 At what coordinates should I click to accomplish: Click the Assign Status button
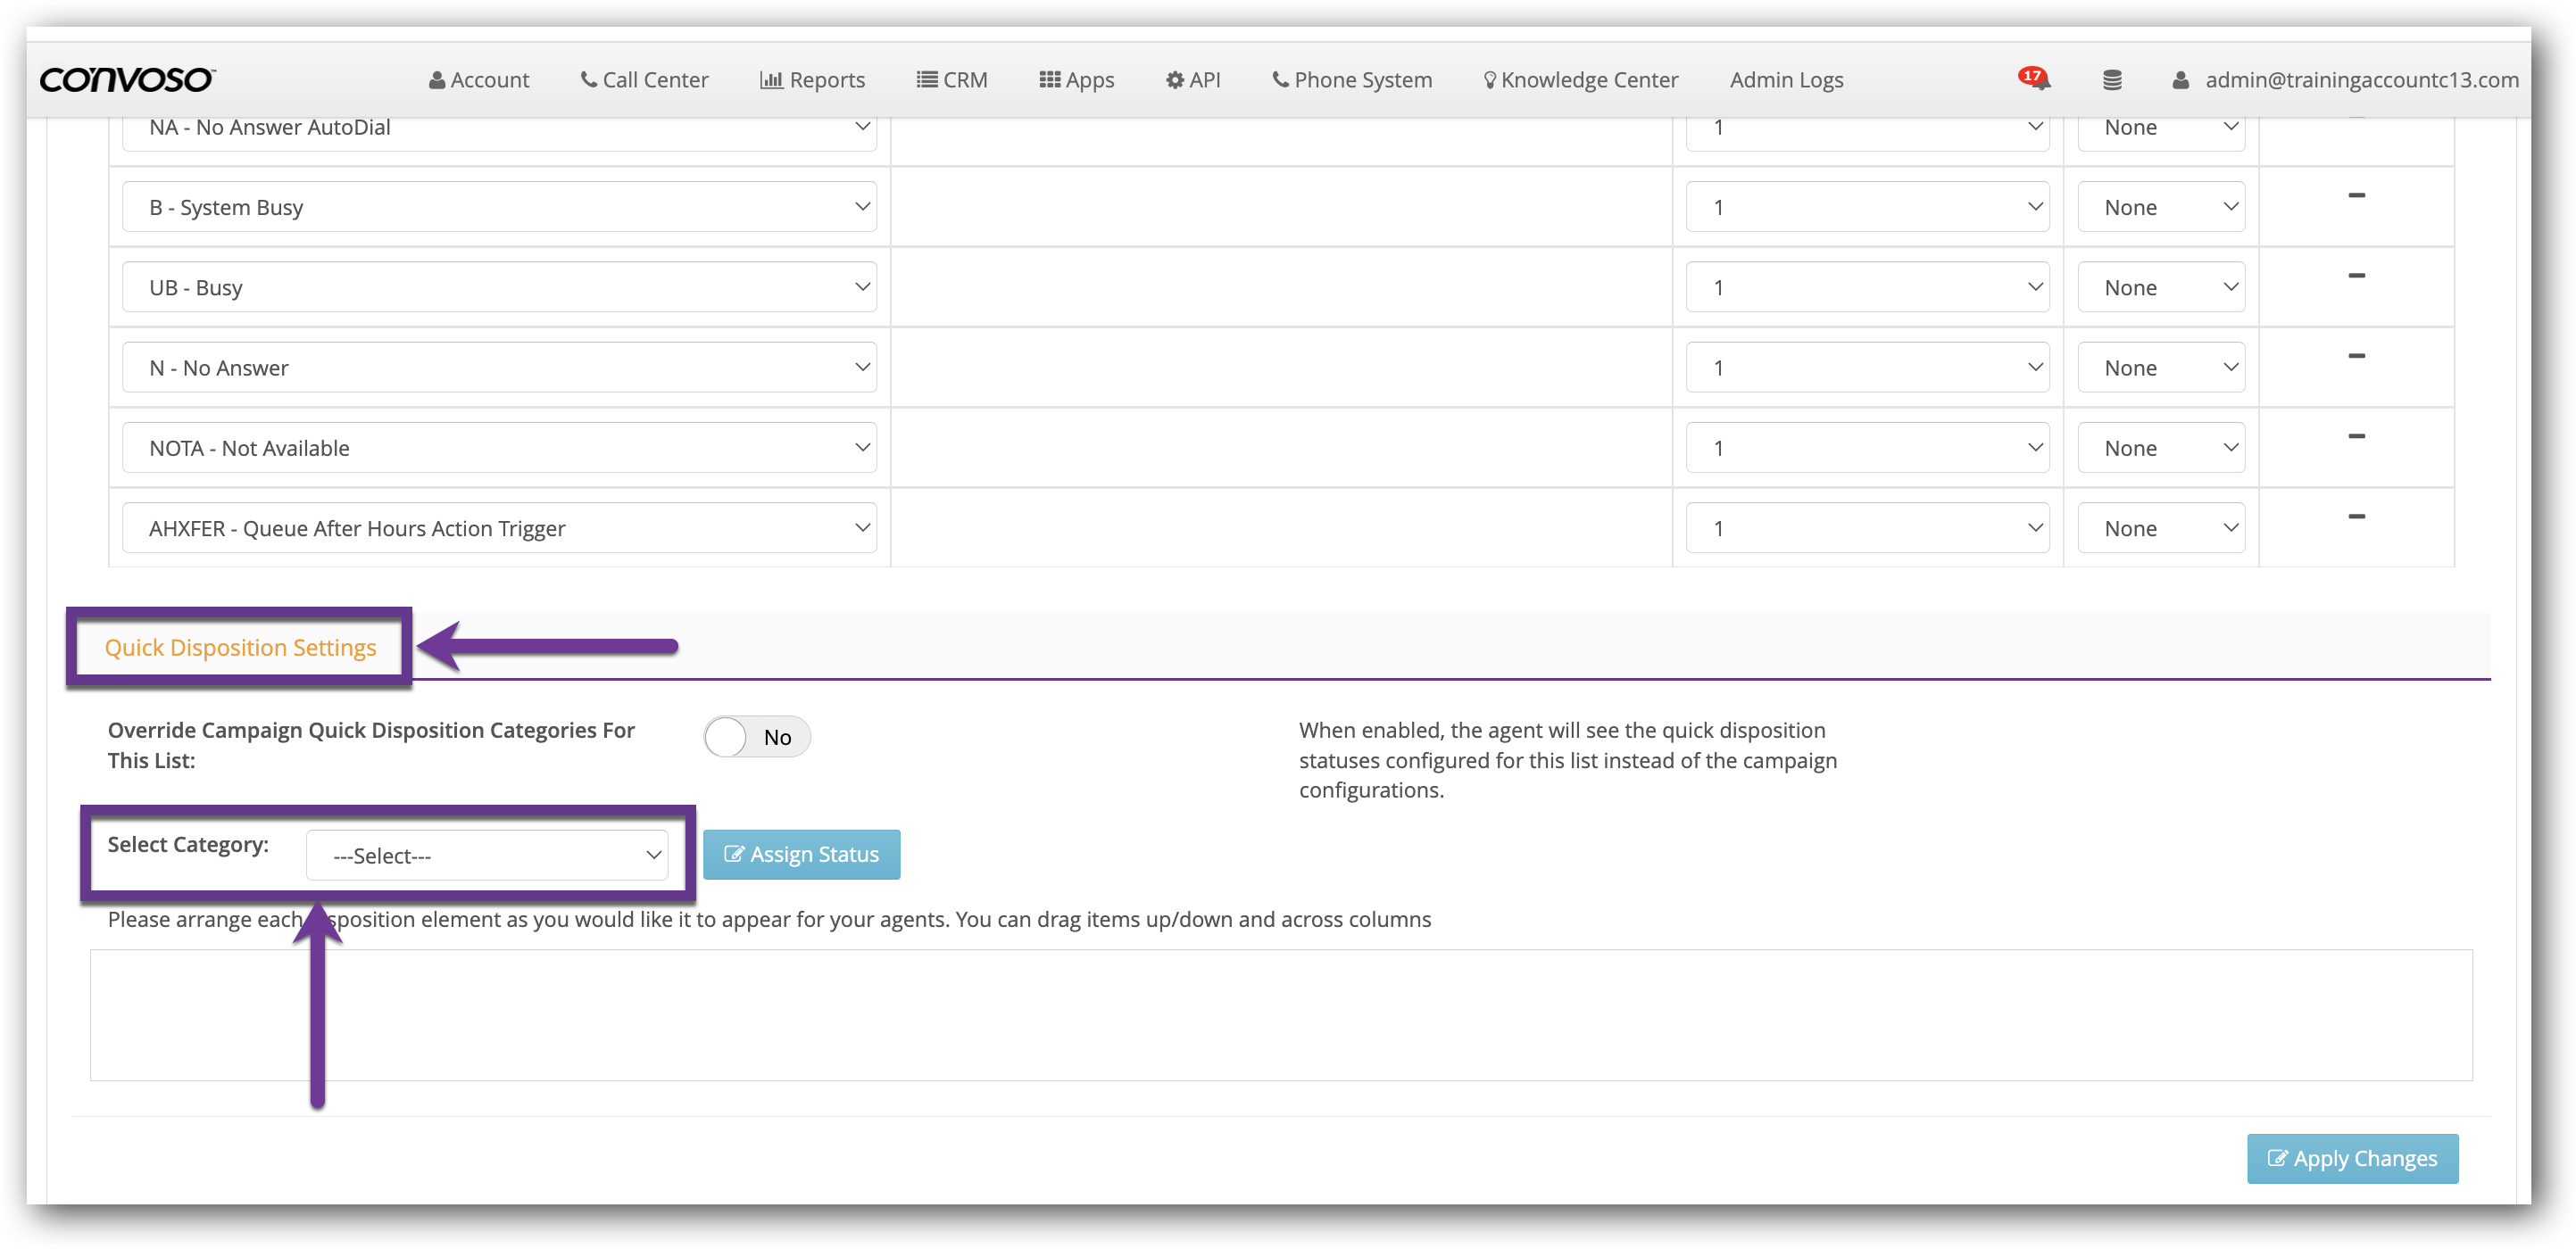[x=801, y=855]
